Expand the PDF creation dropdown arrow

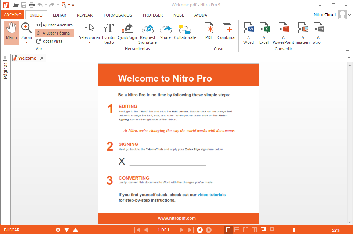click(209, 42)
